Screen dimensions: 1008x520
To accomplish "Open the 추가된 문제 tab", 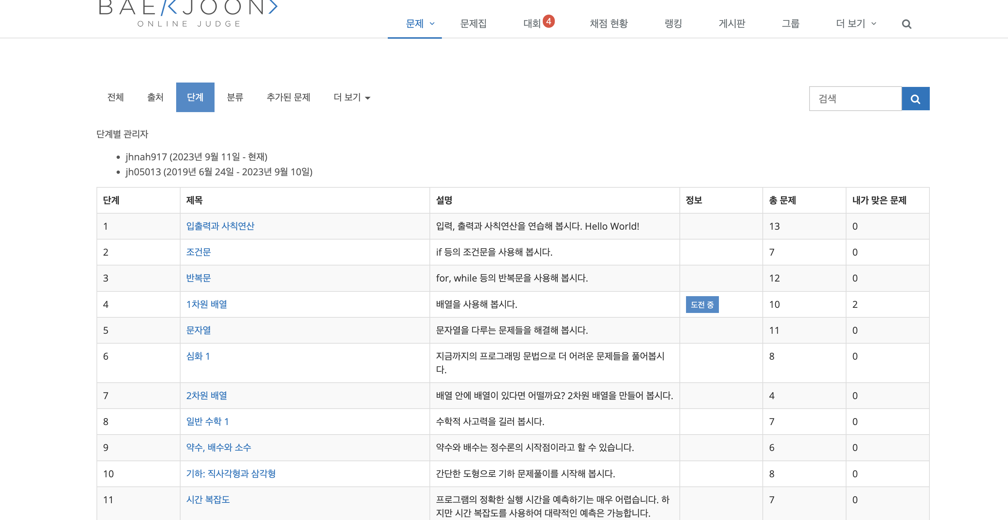I will coord(288,97).
